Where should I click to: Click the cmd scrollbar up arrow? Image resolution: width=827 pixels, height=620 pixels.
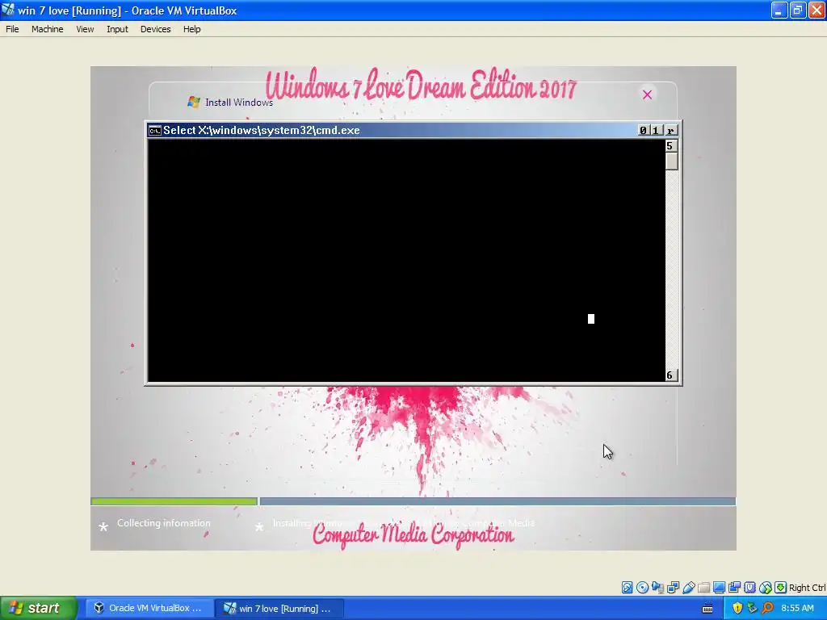click(670, 146)
